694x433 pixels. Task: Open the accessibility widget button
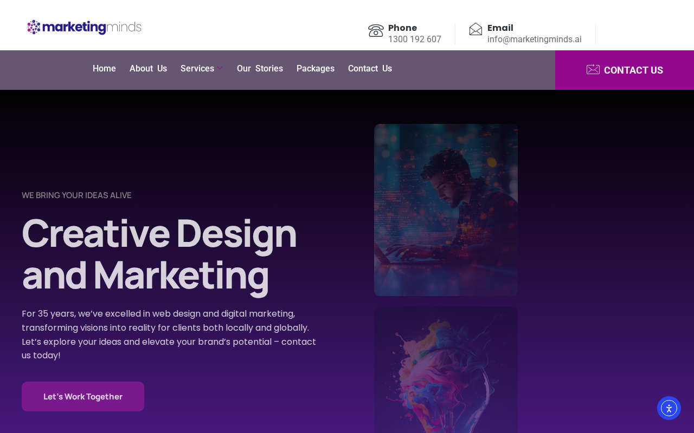[669, 408]
